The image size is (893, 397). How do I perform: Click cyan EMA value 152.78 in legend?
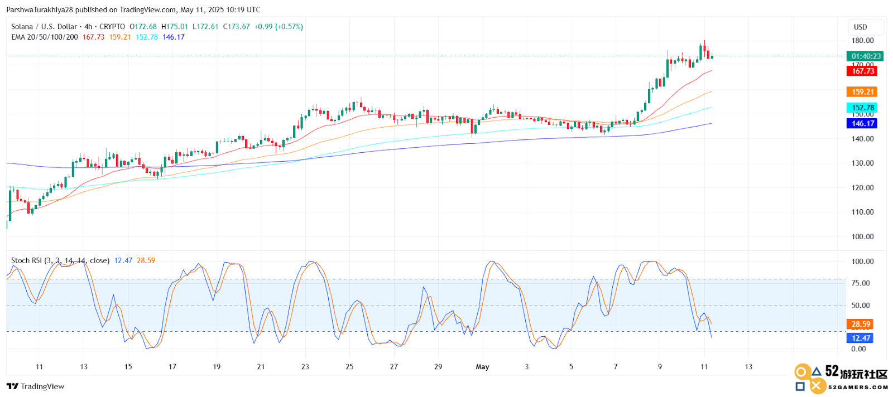(x=147, y=37)
